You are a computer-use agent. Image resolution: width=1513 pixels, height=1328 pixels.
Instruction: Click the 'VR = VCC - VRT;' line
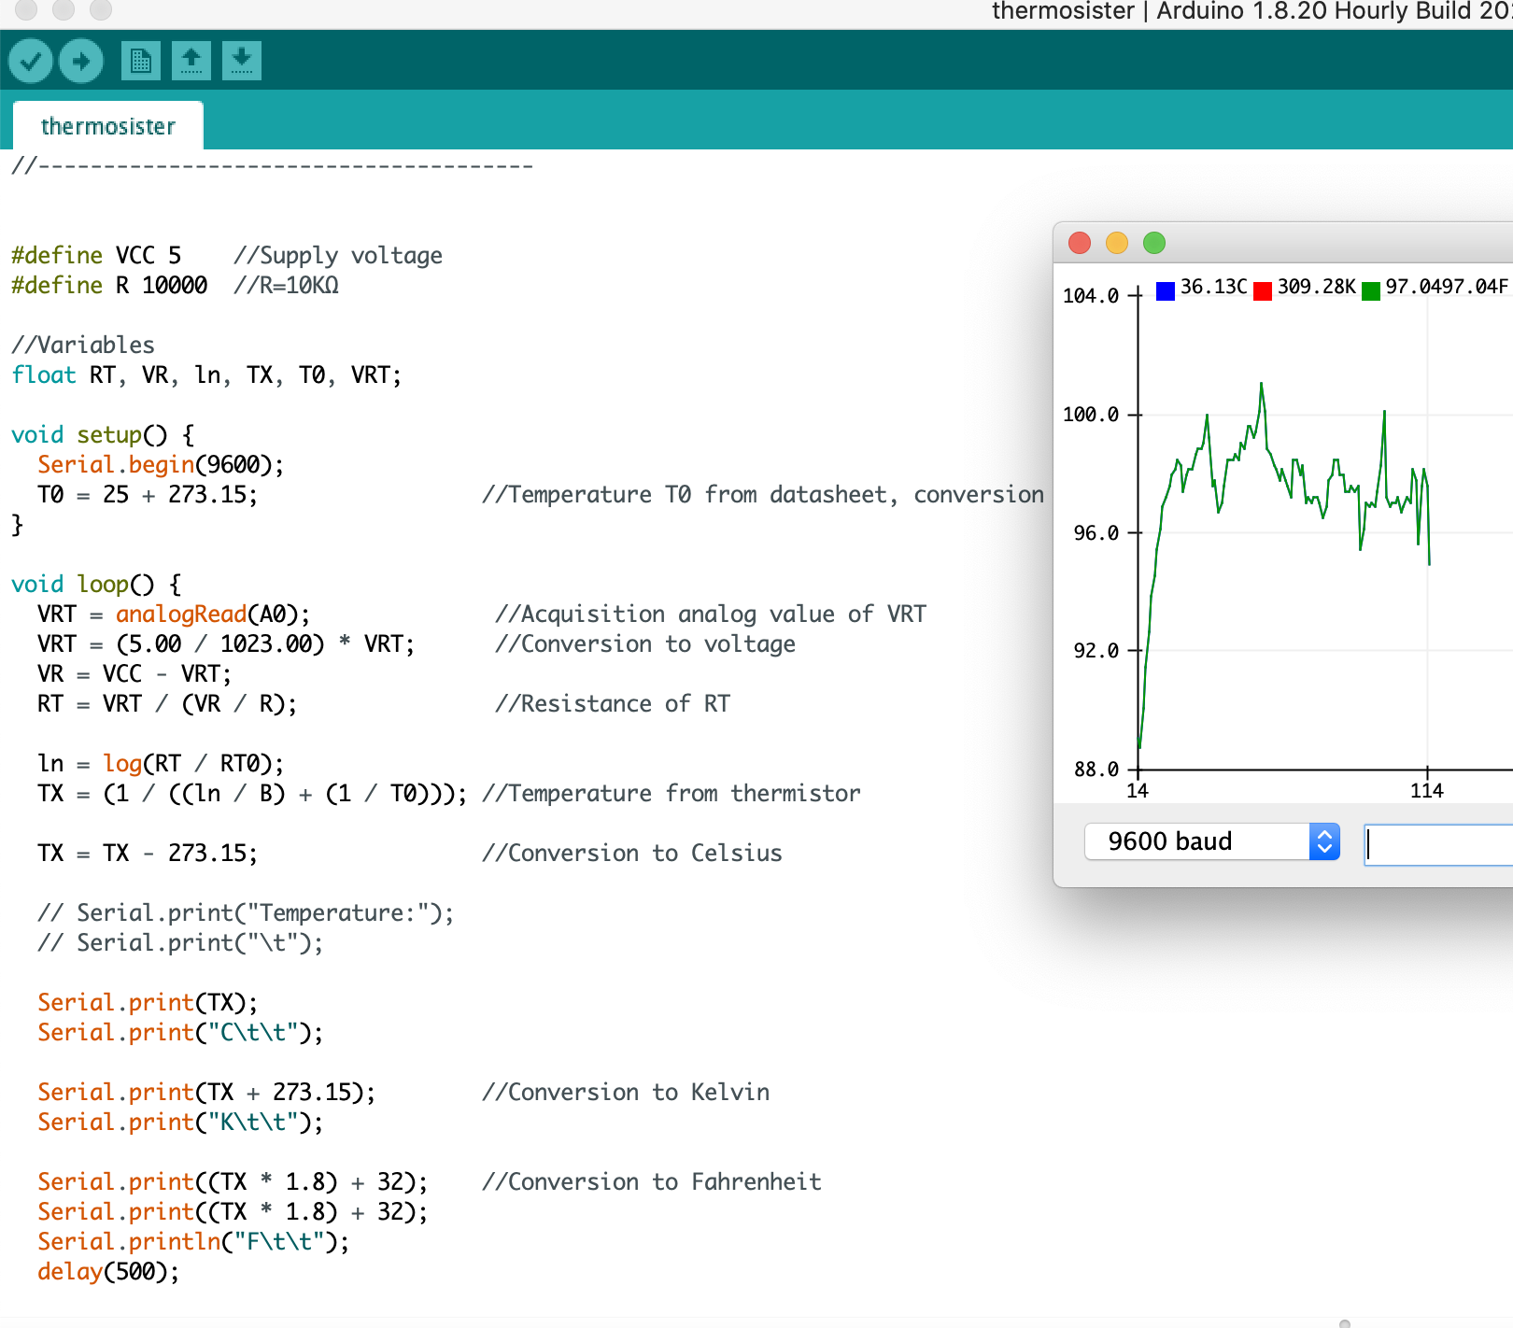pyautogui.click(x=134, y=674)
